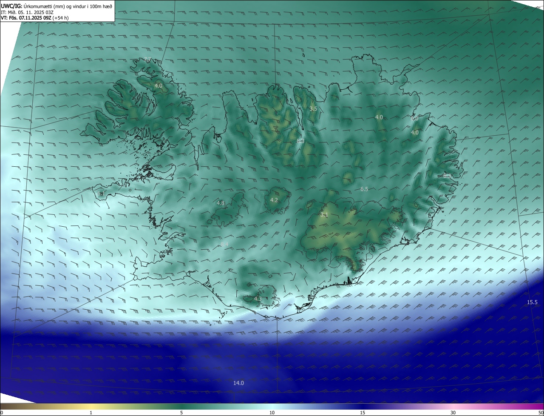
Task: Click the 8.4 value label
Action: tap(224, 244)
